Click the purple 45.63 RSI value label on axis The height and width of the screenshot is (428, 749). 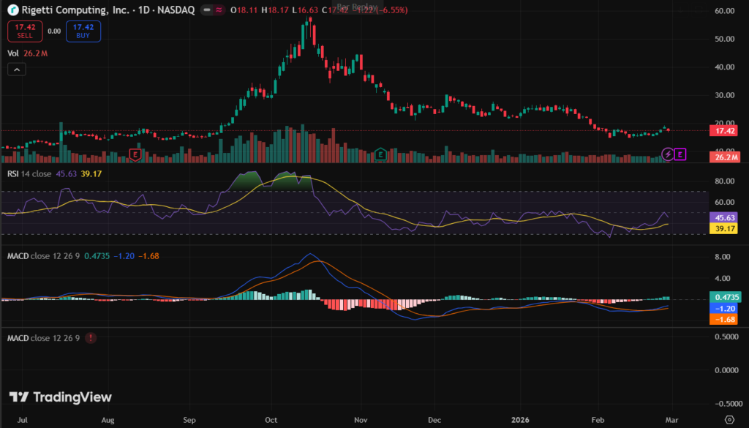click(x=724, y=217)
